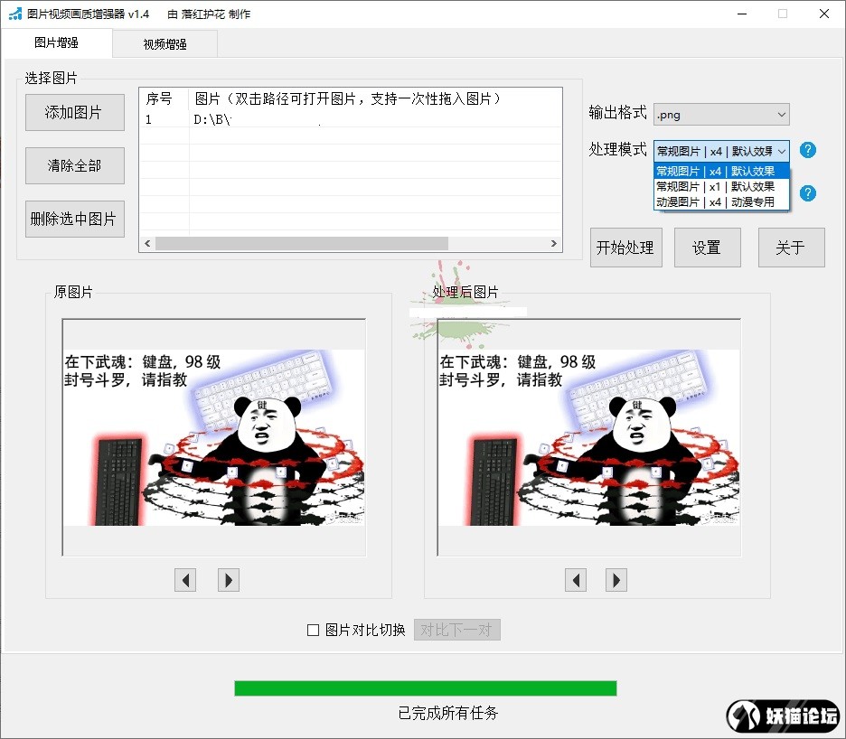The width and height of the screenshot is (846, 739).
Task: Click the original image preview thumbnail
Action: point(214,437)
